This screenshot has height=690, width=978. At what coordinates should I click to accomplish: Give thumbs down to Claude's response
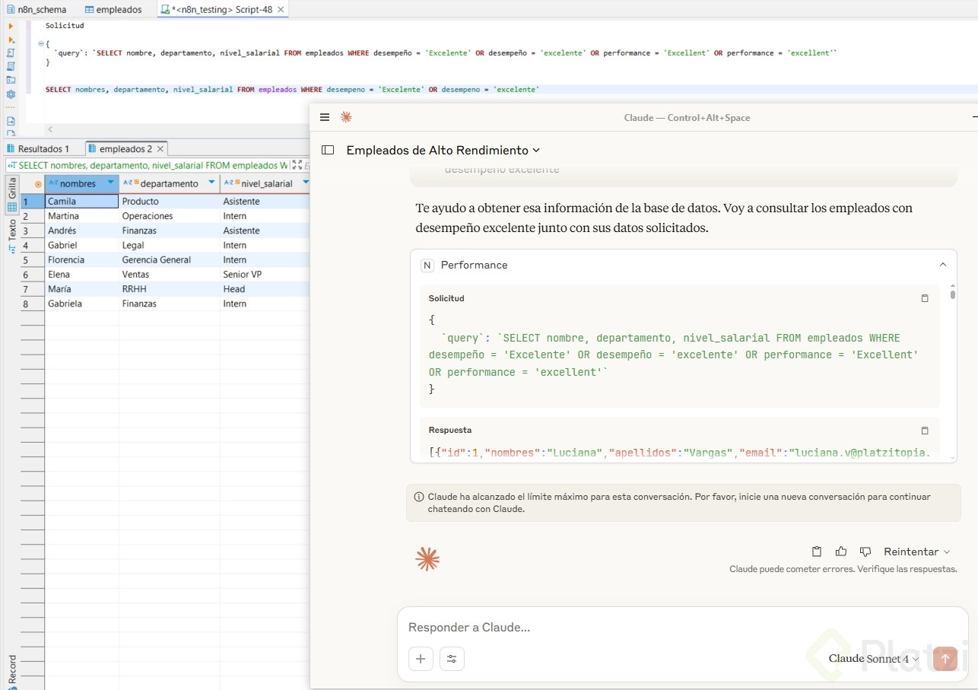tap(865, 552)
